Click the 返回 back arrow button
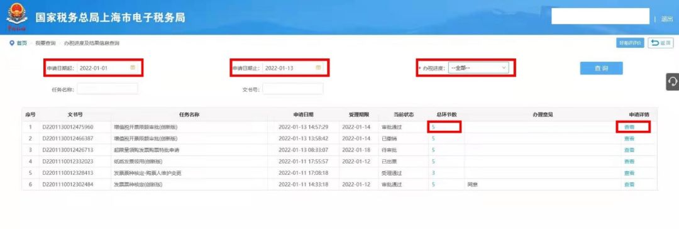The width and height of the screenshot is (679, 229). (660, 43)
